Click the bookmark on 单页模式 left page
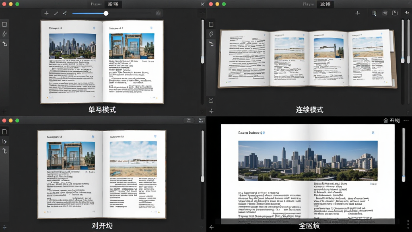Viewport: 412px width, 232px height. coord(94,28)
